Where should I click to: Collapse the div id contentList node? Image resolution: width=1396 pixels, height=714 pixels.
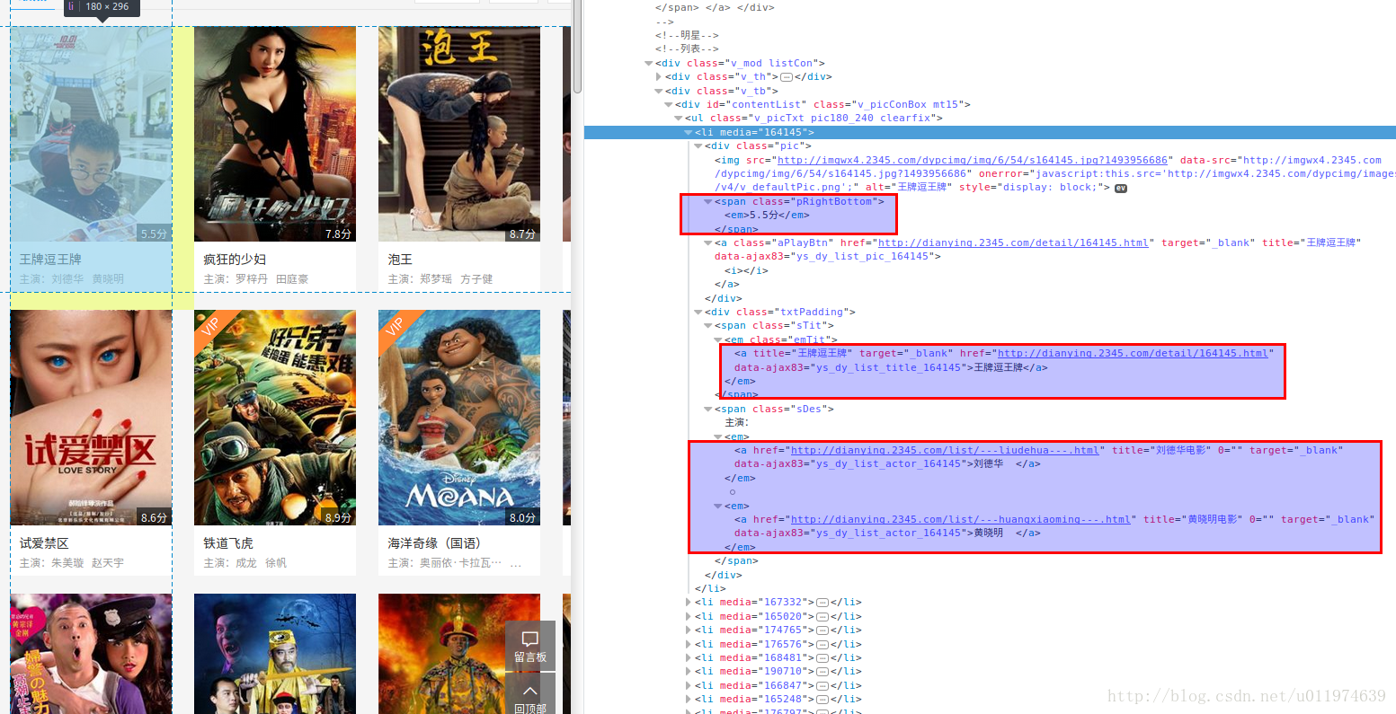(x=669, y=105)
